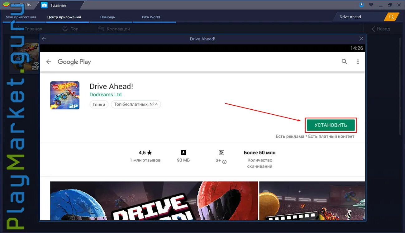Click the Drive Ahead search field
This screenshot has width=405, height=233.
tap(360, 17)
